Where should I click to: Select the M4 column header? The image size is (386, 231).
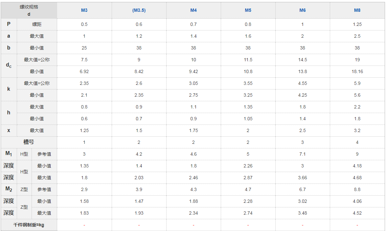click(193, 10)
